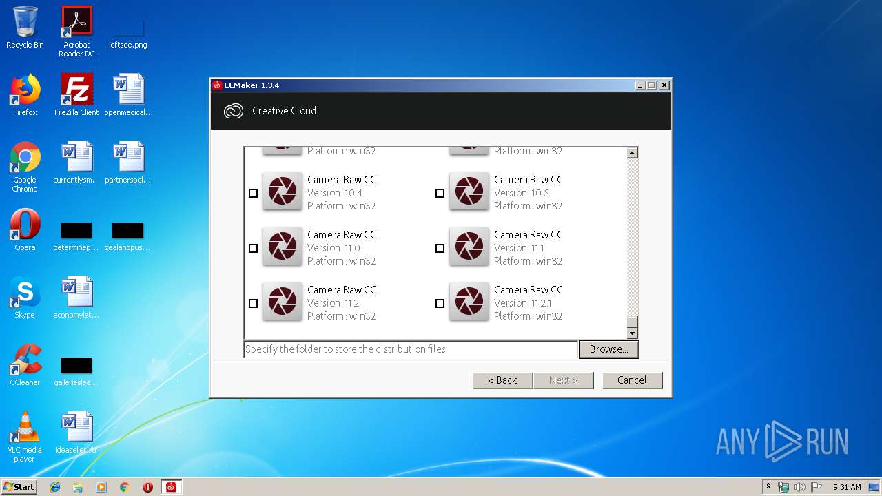Open Google Chrome desktop shortcut
This screenshot has height=496, width=882.
click(25, 167)
